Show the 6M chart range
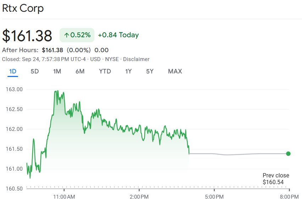 (x=80, y=71)
